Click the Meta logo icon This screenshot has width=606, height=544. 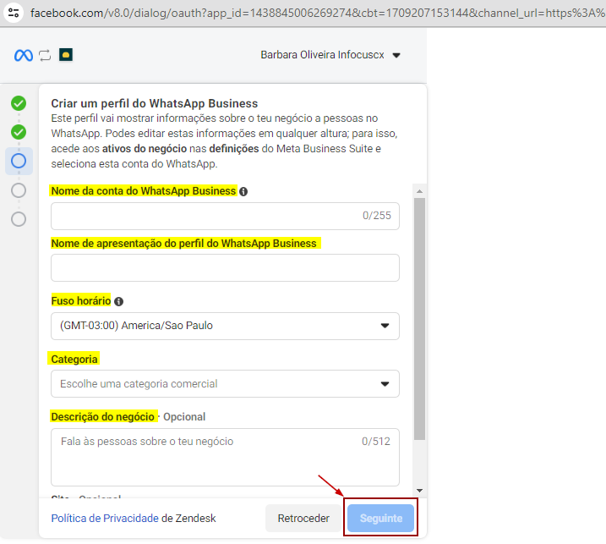coord(24,55)
